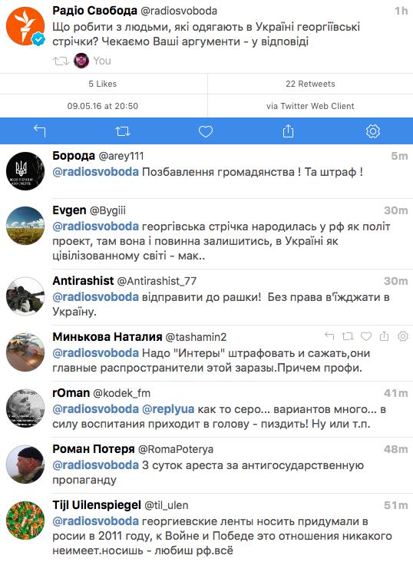
Task: View the 5 Likes list
Action: pos(103,84)
